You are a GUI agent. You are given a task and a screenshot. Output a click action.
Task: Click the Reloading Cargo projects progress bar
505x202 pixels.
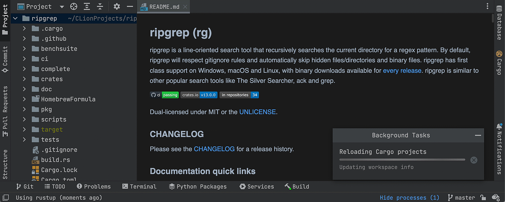pos(402,160)
